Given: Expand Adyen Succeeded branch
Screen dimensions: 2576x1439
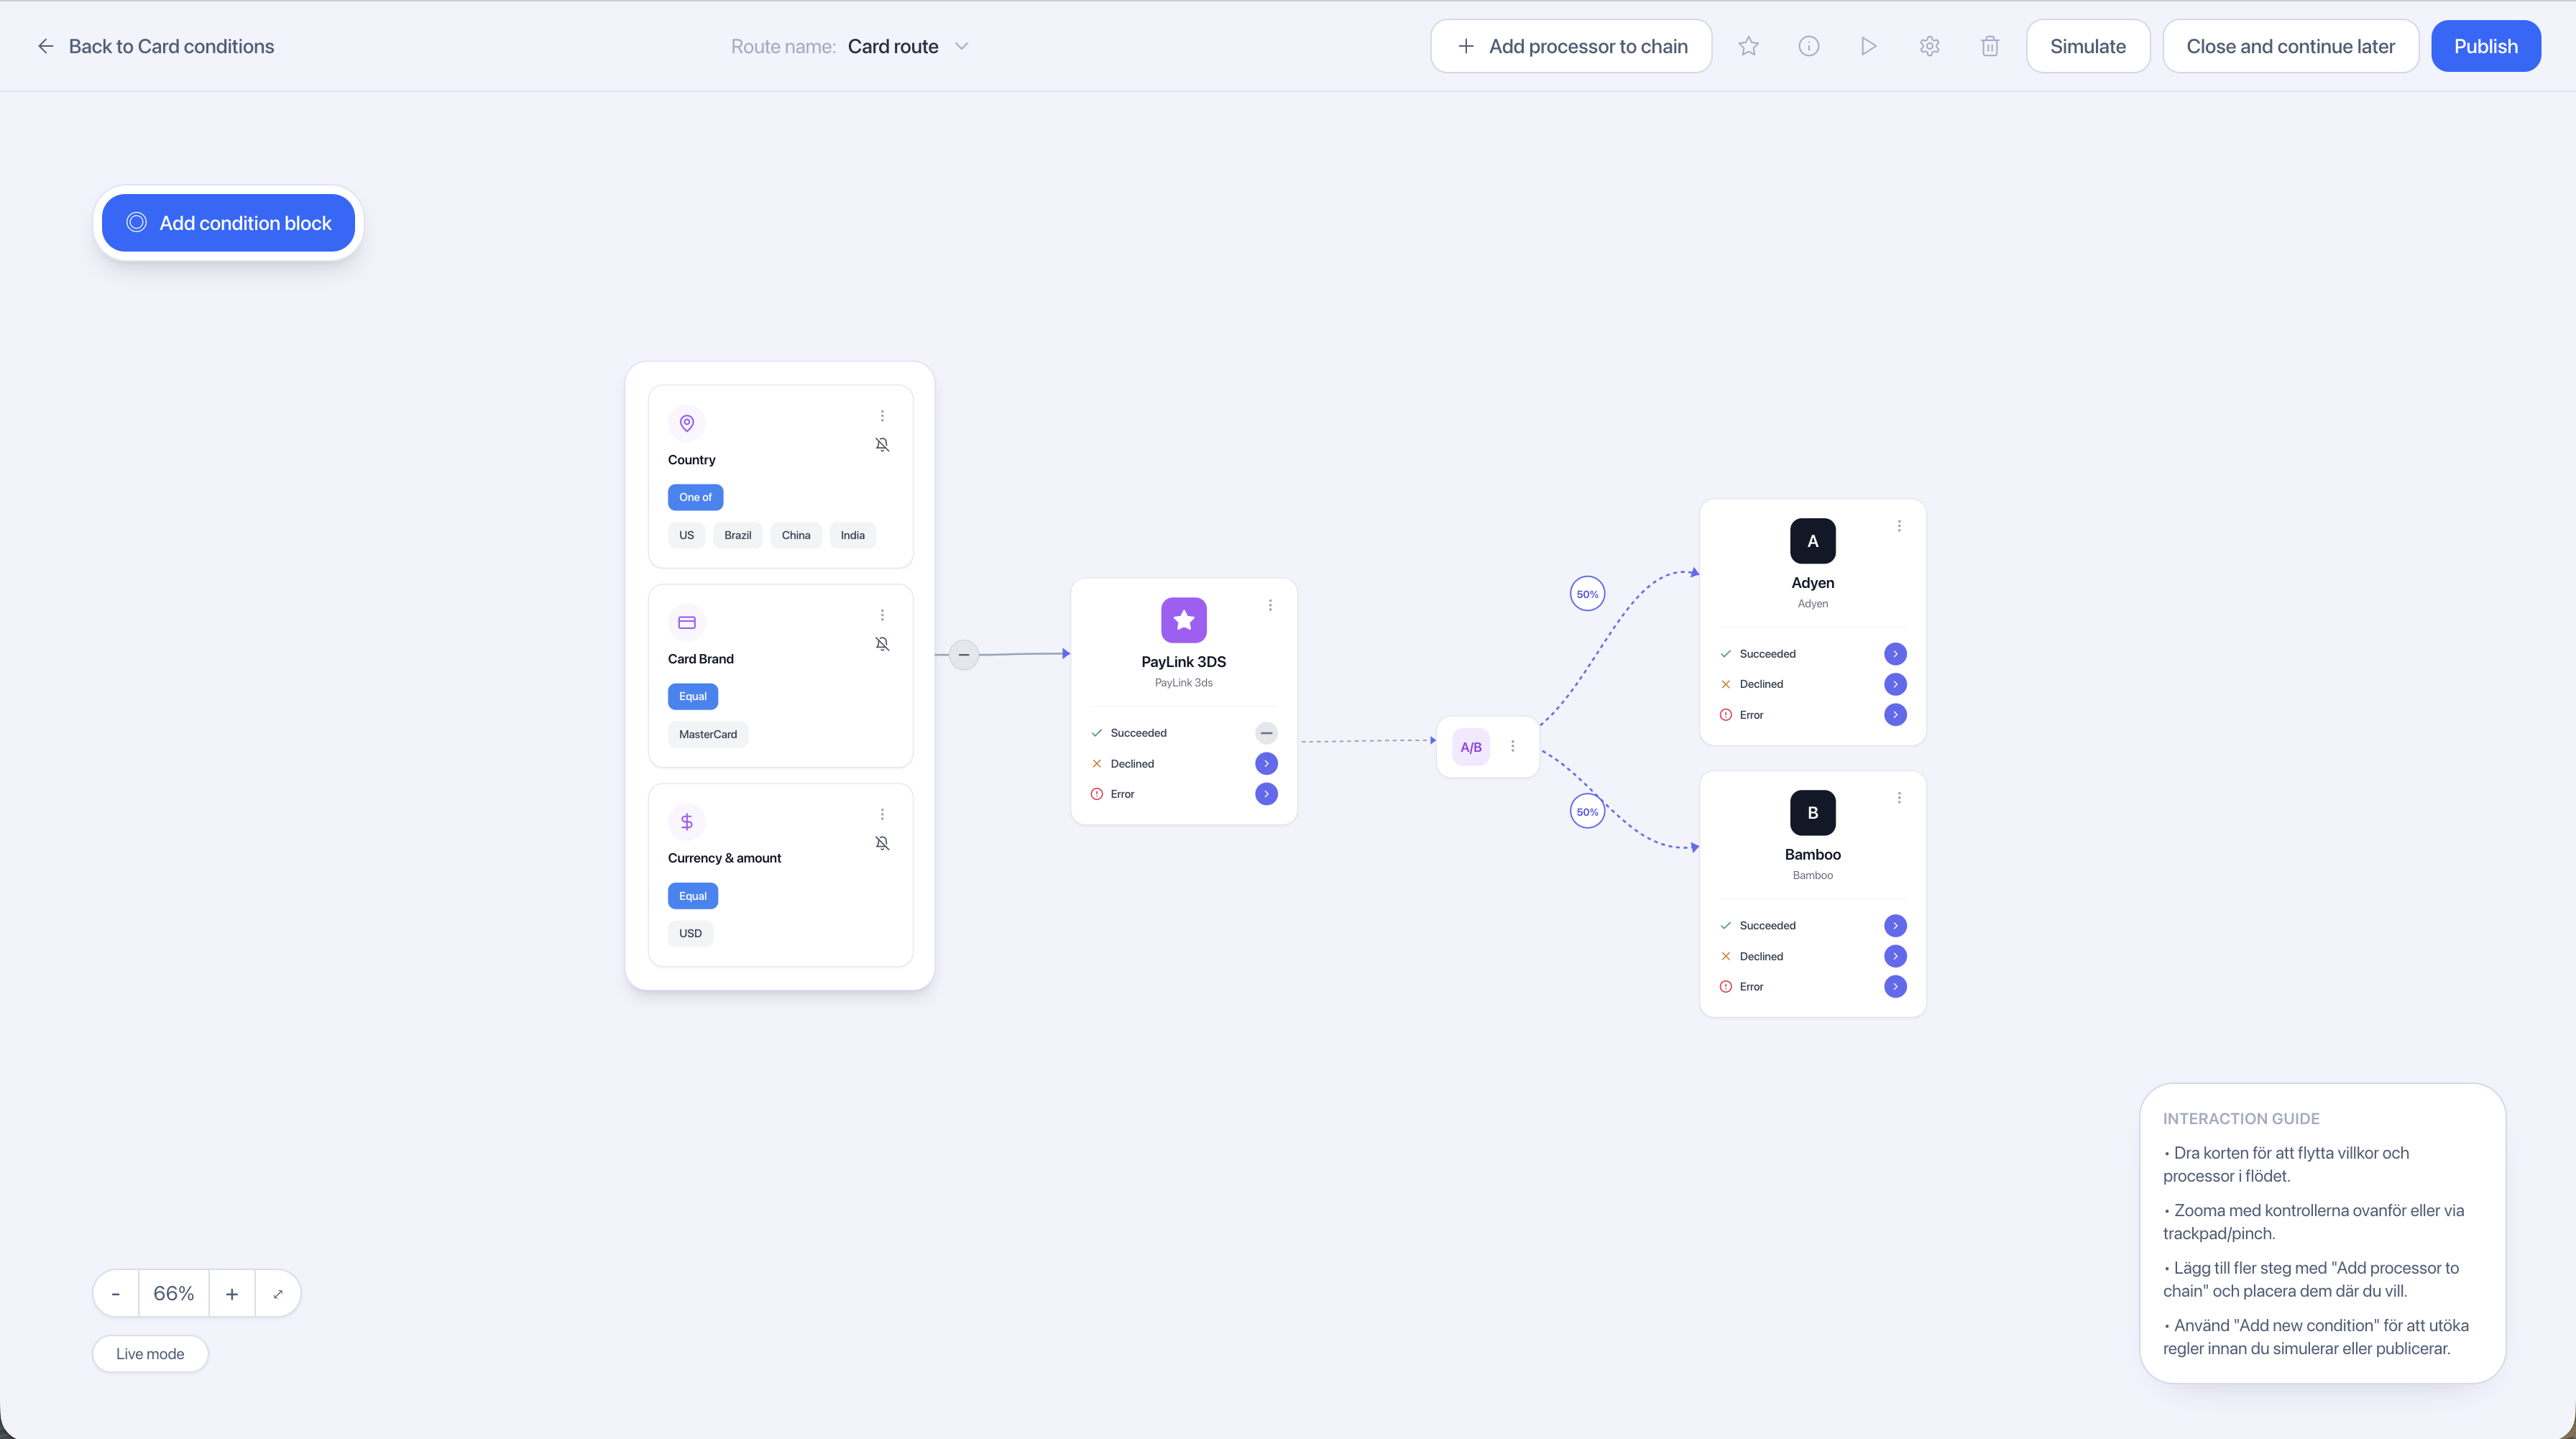Looking at the screenshot, I should point(1895,654).
